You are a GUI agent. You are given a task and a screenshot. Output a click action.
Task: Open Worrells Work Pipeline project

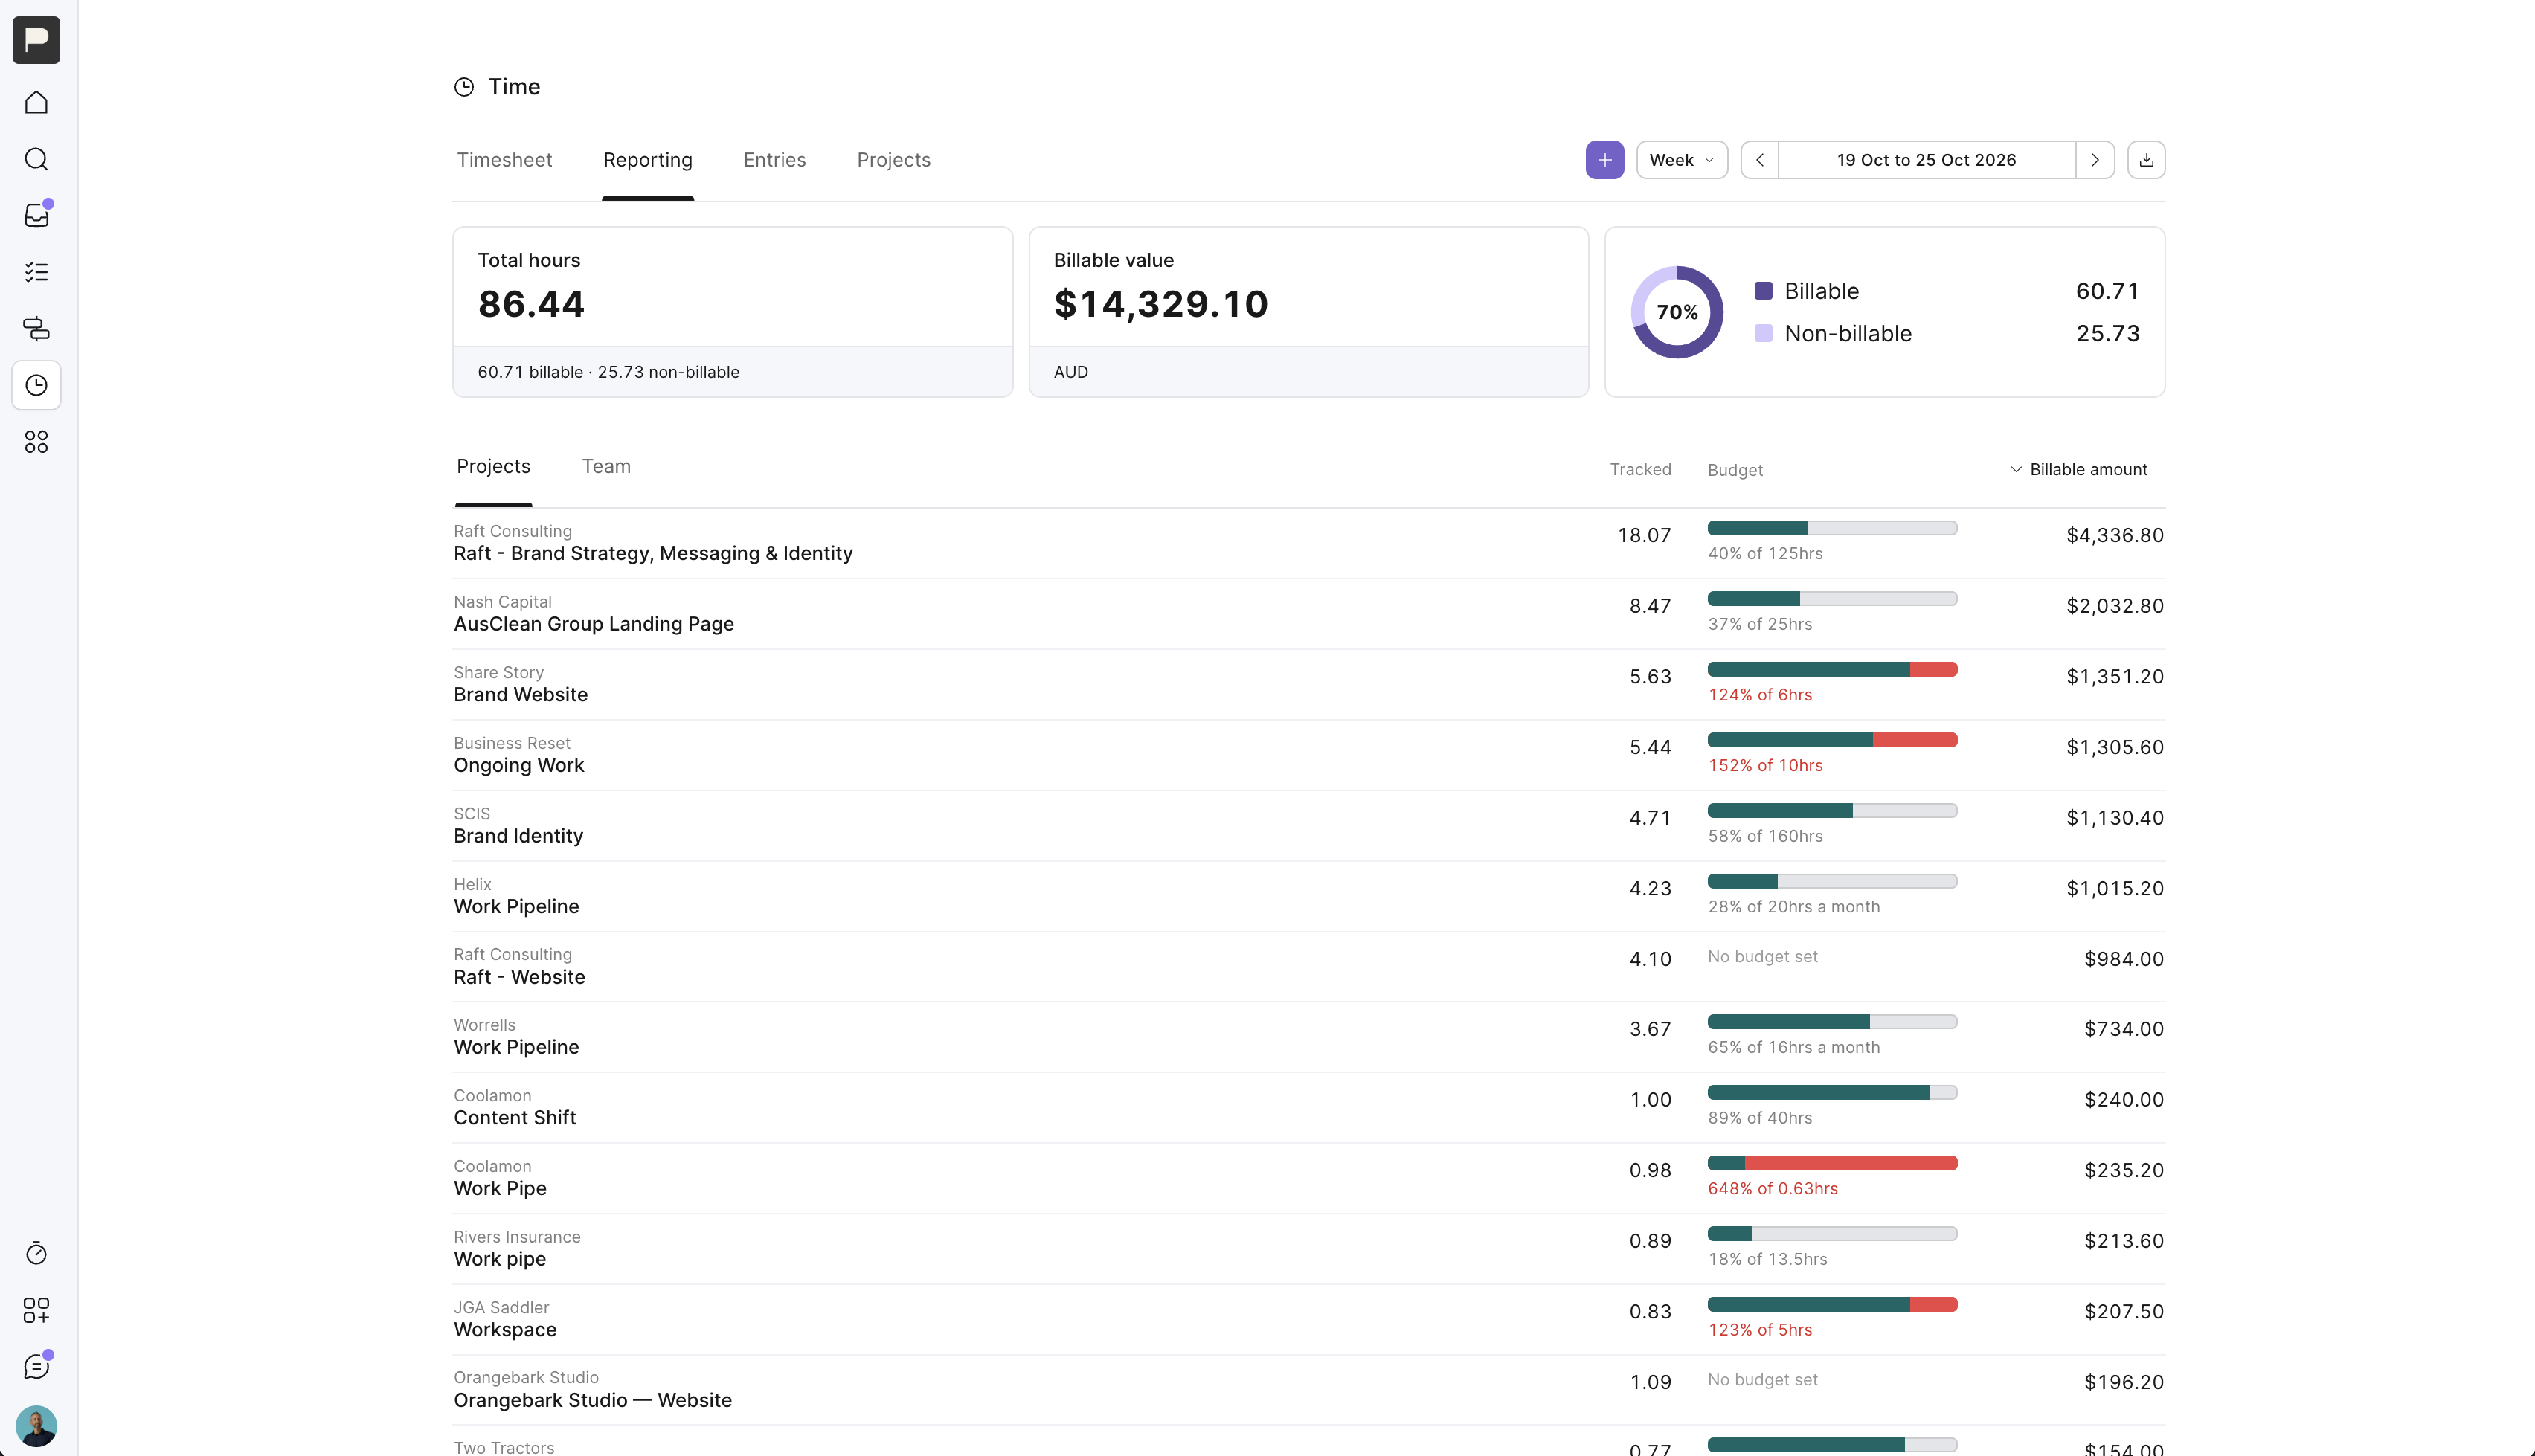coord(516,1047)
